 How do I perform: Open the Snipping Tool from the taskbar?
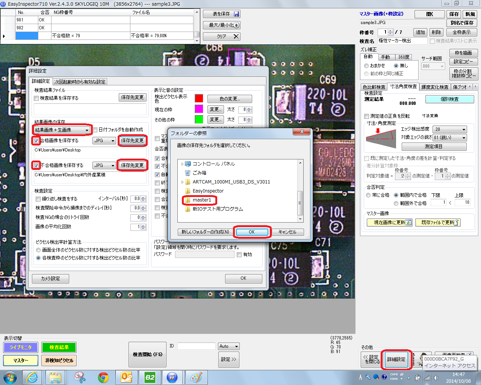(79, 377)
